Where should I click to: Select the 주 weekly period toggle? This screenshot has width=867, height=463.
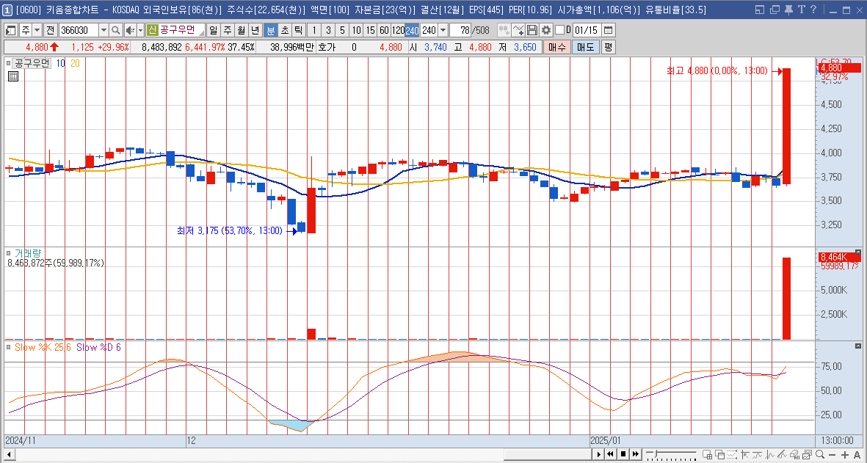[x=227, y=30]
